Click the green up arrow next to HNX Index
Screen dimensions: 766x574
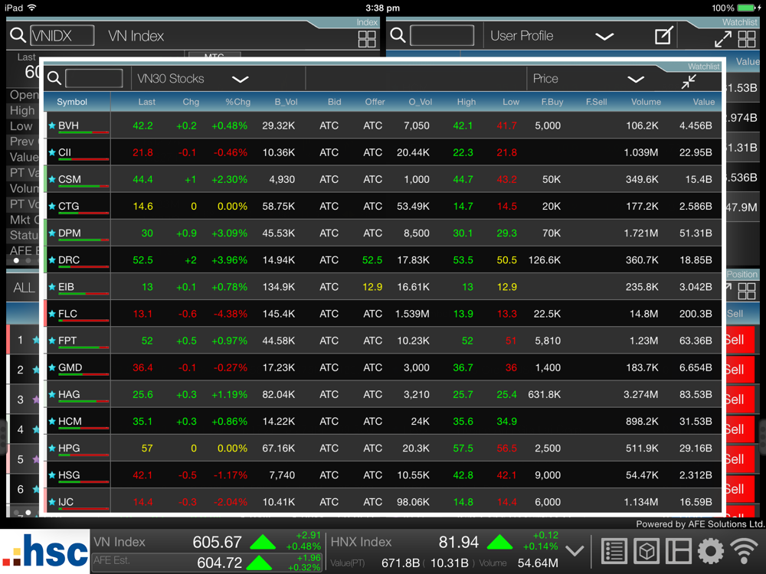tap(499, 542)
